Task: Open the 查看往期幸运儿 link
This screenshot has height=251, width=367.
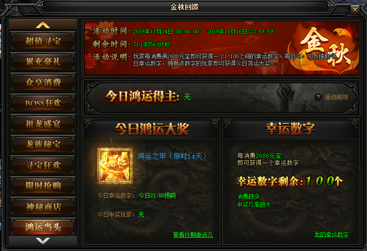Action: (193, 235)
